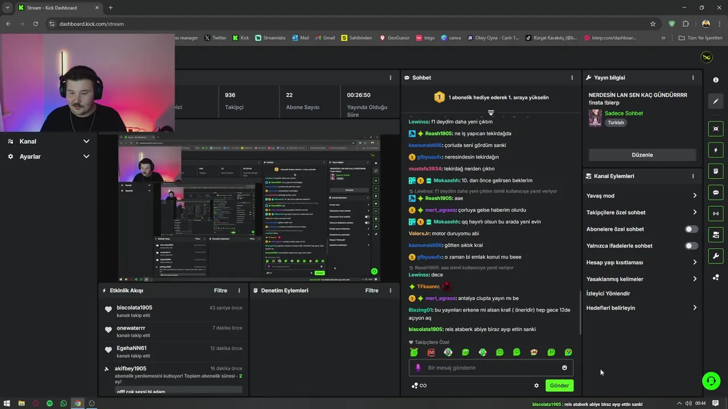Toggle the chat bubble widget icon
This screenshot has width=728, height=409.
click(x=715, y=193)
